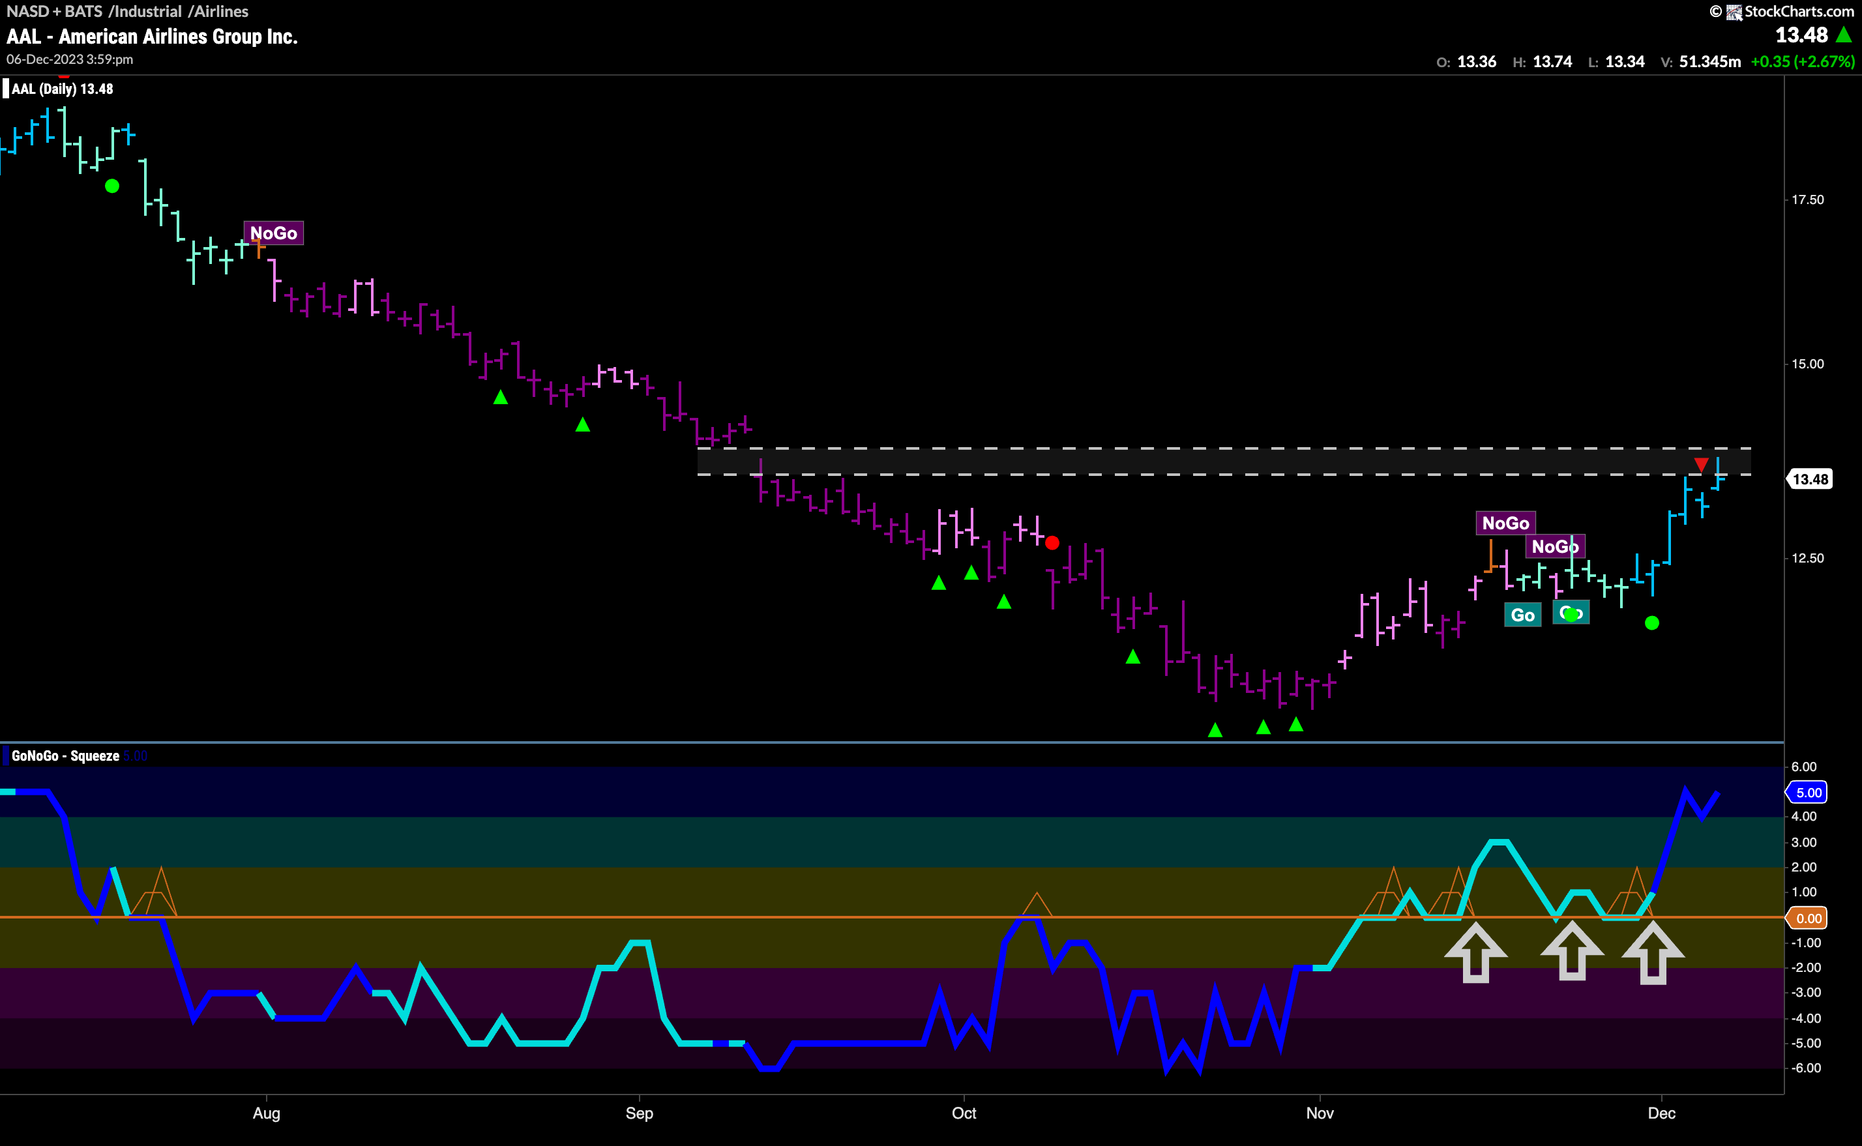
Task: Click the +0.35 (+2.67%) change value
Action: [x=1803, y=61]
